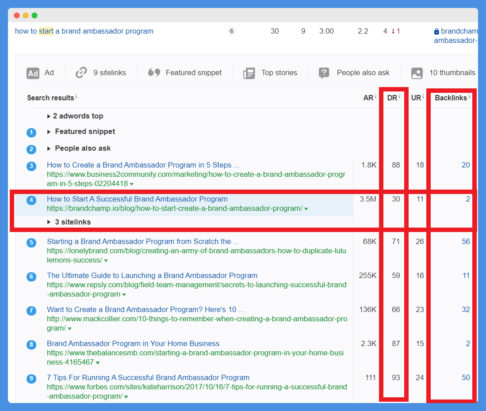Open URL dropdown for thebalancesmb result
The width and height of the screenshot is (486, 411).
98,363
